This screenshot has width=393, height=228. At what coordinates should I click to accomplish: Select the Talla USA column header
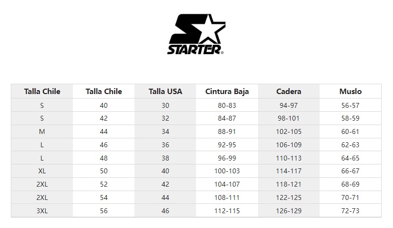coord(165,92)
